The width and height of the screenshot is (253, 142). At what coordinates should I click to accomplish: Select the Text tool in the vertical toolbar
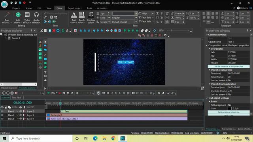pyautogui.click(x=45, y=72)
